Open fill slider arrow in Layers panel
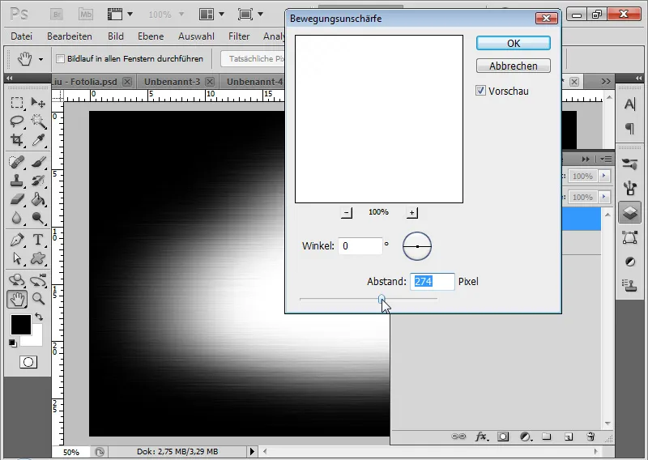The image size is (648, 460). [x=603, y=197]
